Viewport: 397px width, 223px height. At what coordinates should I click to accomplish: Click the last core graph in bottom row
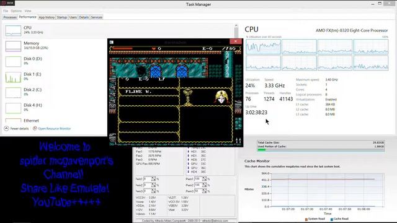[x=371, y=63]
